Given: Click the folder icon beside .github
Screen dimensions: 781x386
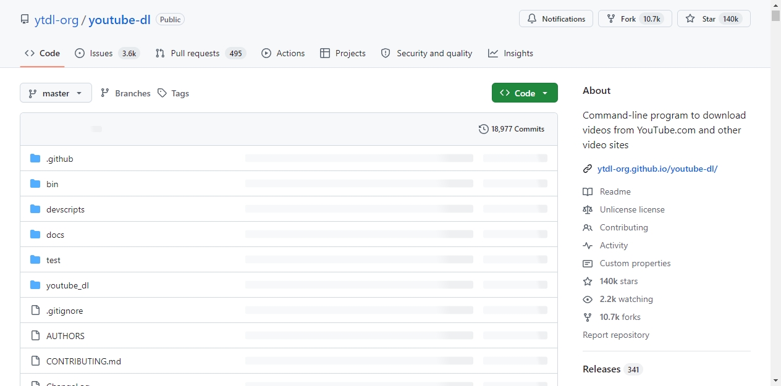Looking at the screenshot, I should click(35, 159).
